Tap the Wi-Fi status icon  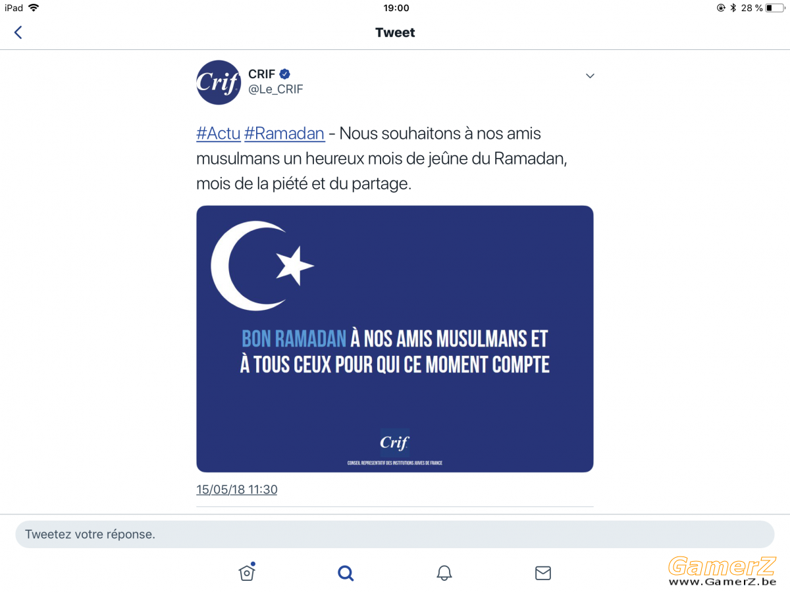pyautogui.click(x=34, y=8)
